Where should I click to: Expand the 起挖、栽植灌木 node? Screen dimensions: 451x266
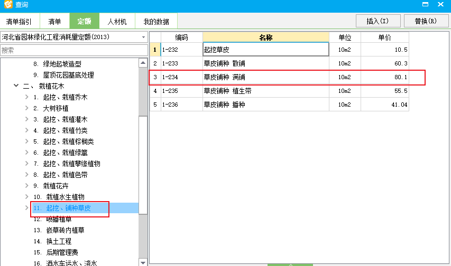(27, 119)
